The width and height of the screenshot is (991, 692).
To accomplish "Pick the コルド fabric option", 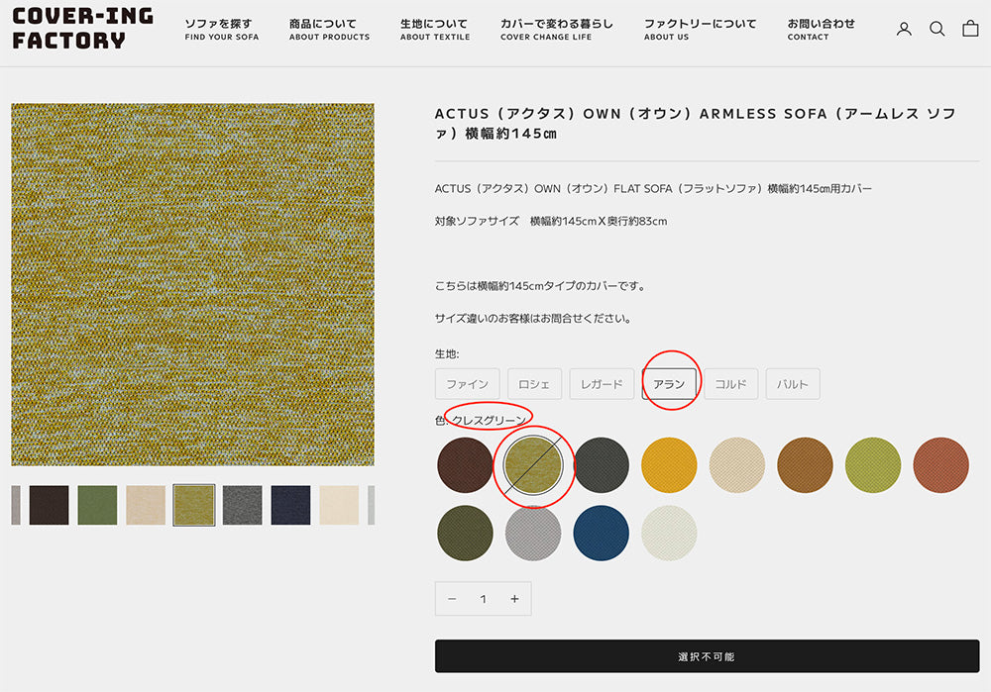I will (x=730, y=384).
